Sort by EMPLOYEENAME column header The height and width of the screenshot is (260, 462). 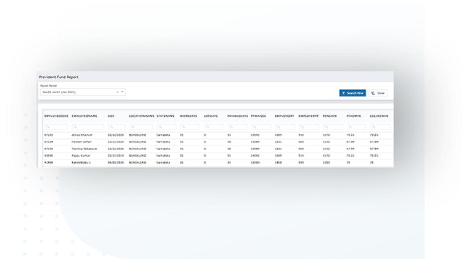pos(85,116)
